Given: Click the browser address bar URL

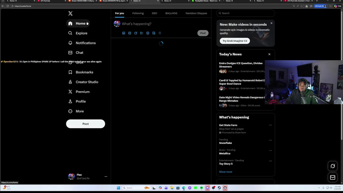Looking at the screenshot, I should (x=23, y=6).
